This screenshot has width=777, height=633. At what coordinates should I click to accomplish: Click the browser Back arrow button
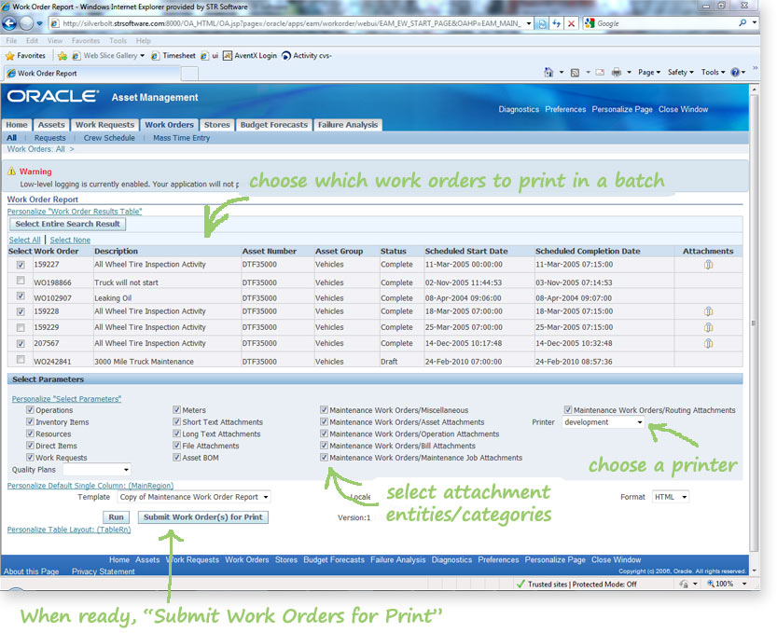[9, 23]
